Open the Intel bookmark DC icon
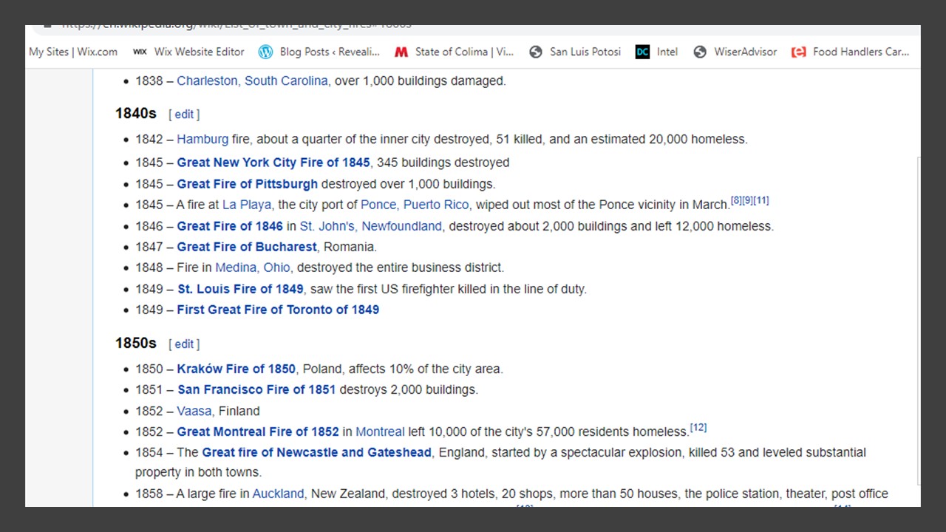The image size is (946, 532). (642, 52)
